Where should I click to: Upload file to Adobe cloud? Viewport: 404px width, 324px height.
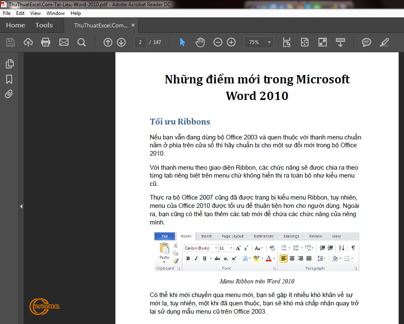28,42
